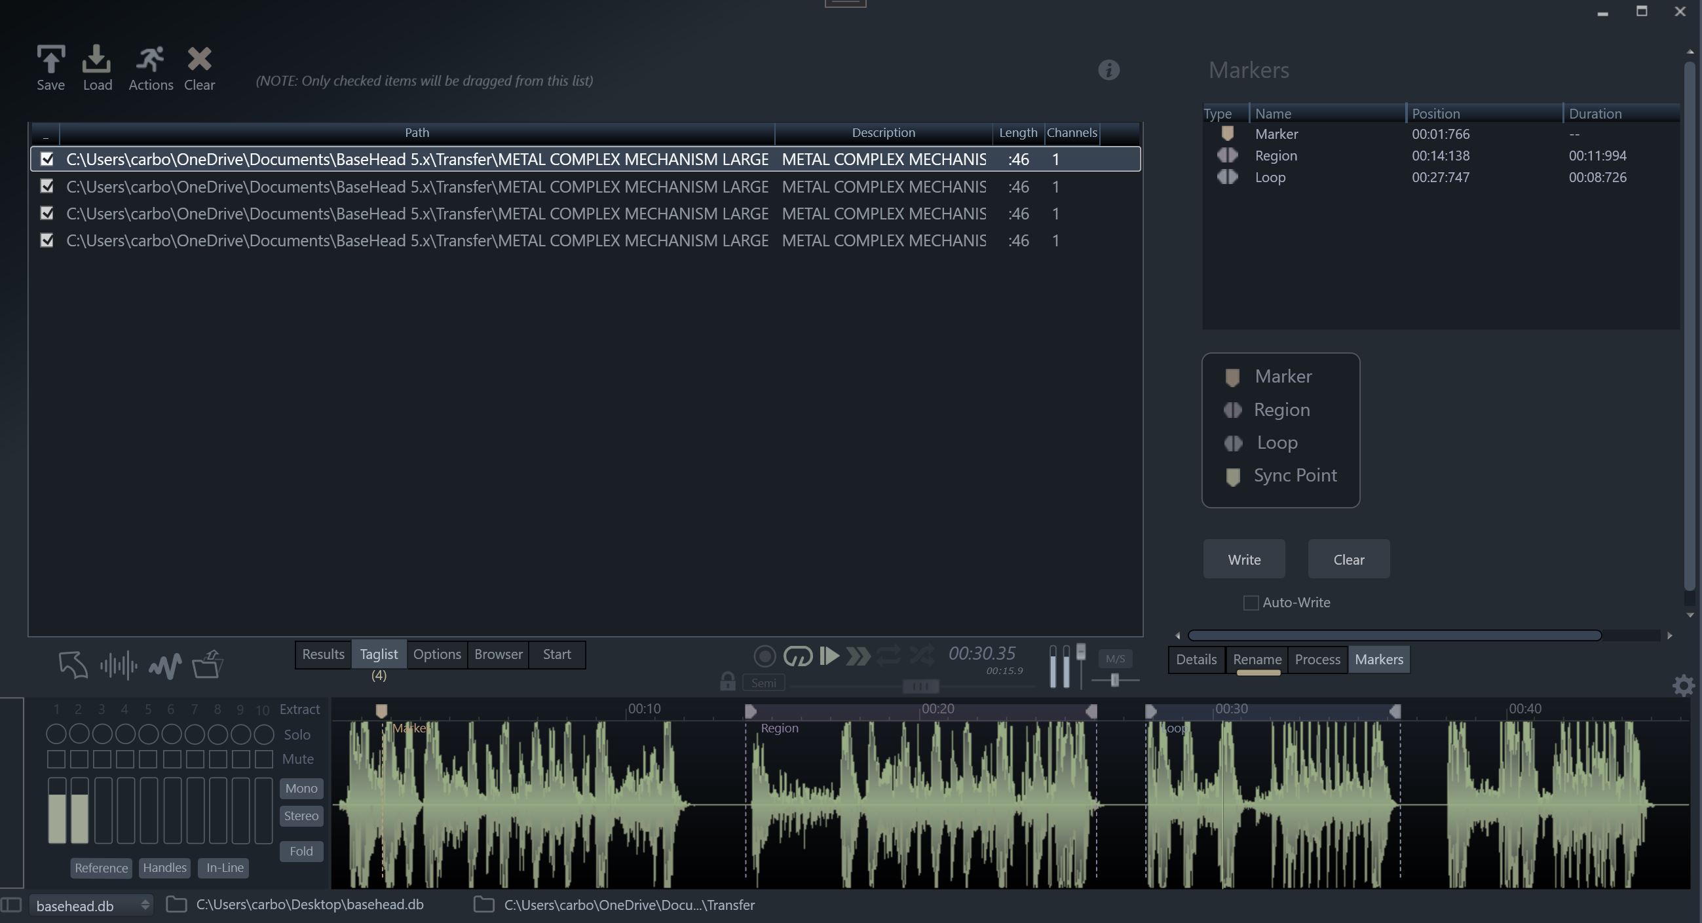Image resolution: width=1702 pixels, height=923 pixels.
Task: Open the Browser tab
Action: point(498,654)
